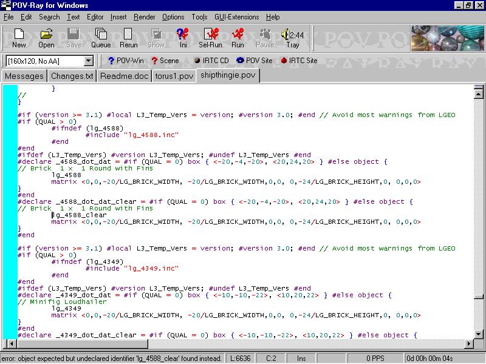The image size is (486, 364).
Task: Open the IRTC Site link
Action: click(298, 61)
